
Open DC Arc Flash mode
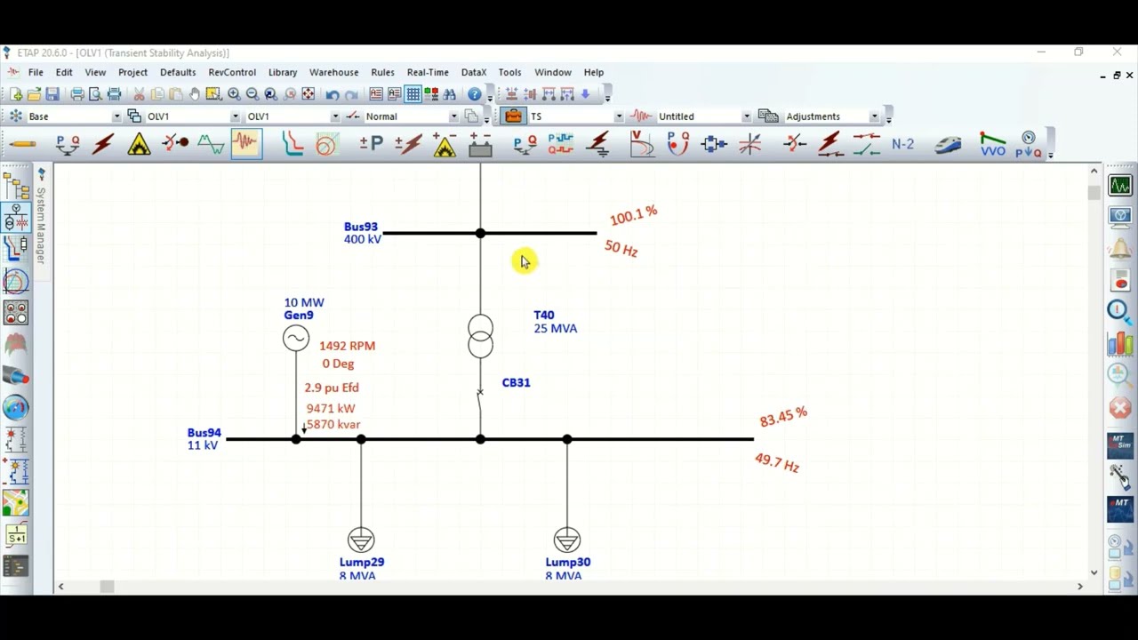click(x=445, y=144)
